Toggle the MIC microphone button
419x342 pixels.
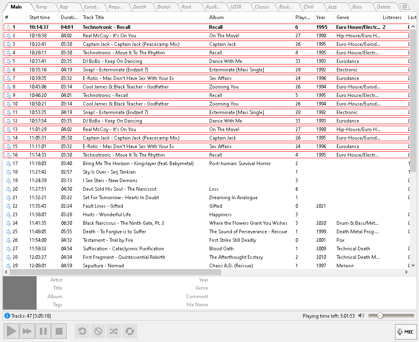point(406,331)
